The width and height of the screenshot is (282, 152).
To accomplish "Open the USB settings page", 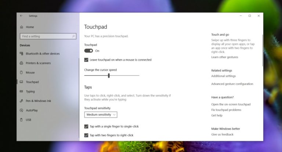I will (28, 120).
